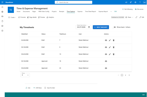Open the Rows per page dropdown
Image resolution: width=147 pixels, height=97 pixels.
tap(25, 75)
